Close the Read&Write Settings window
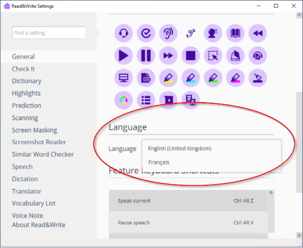Screen dimensions: 303x248 pos(294,6)
